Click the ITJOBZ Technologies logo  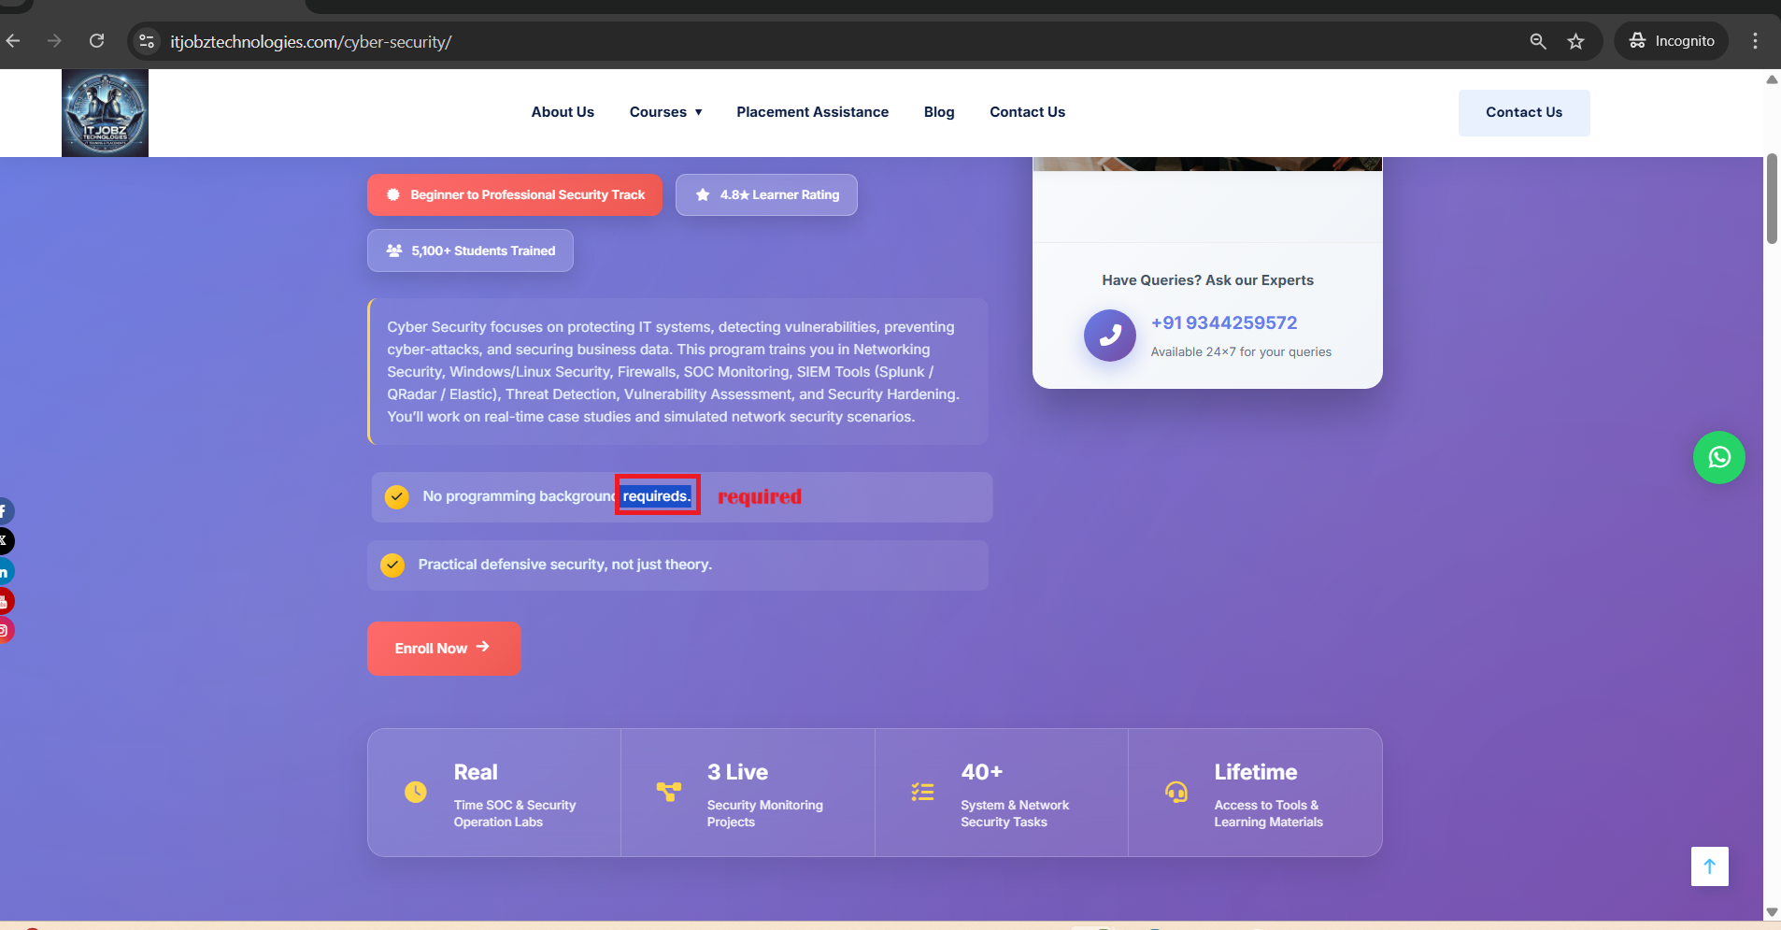[105, 113]
